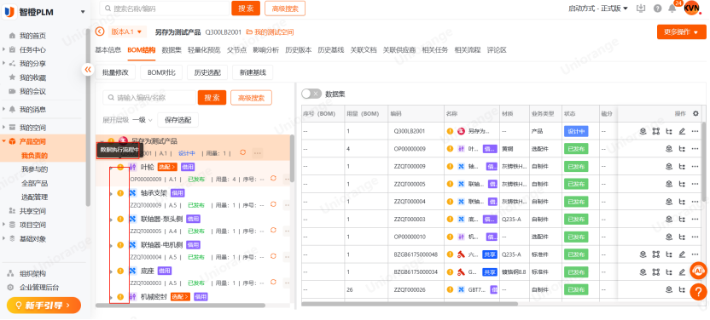
Task: Switch to the 基本信息 tab
Action: tap(108, 50)
